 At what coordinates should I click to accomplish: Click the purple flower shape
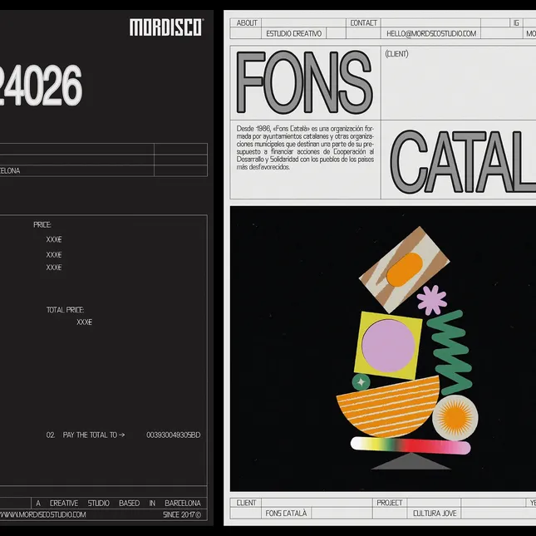click(432, 300)
